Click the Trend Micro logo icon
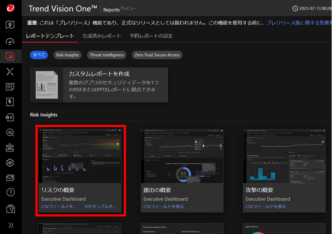Image resolution: width=332 pixels, height=234 pixels. 10,8
